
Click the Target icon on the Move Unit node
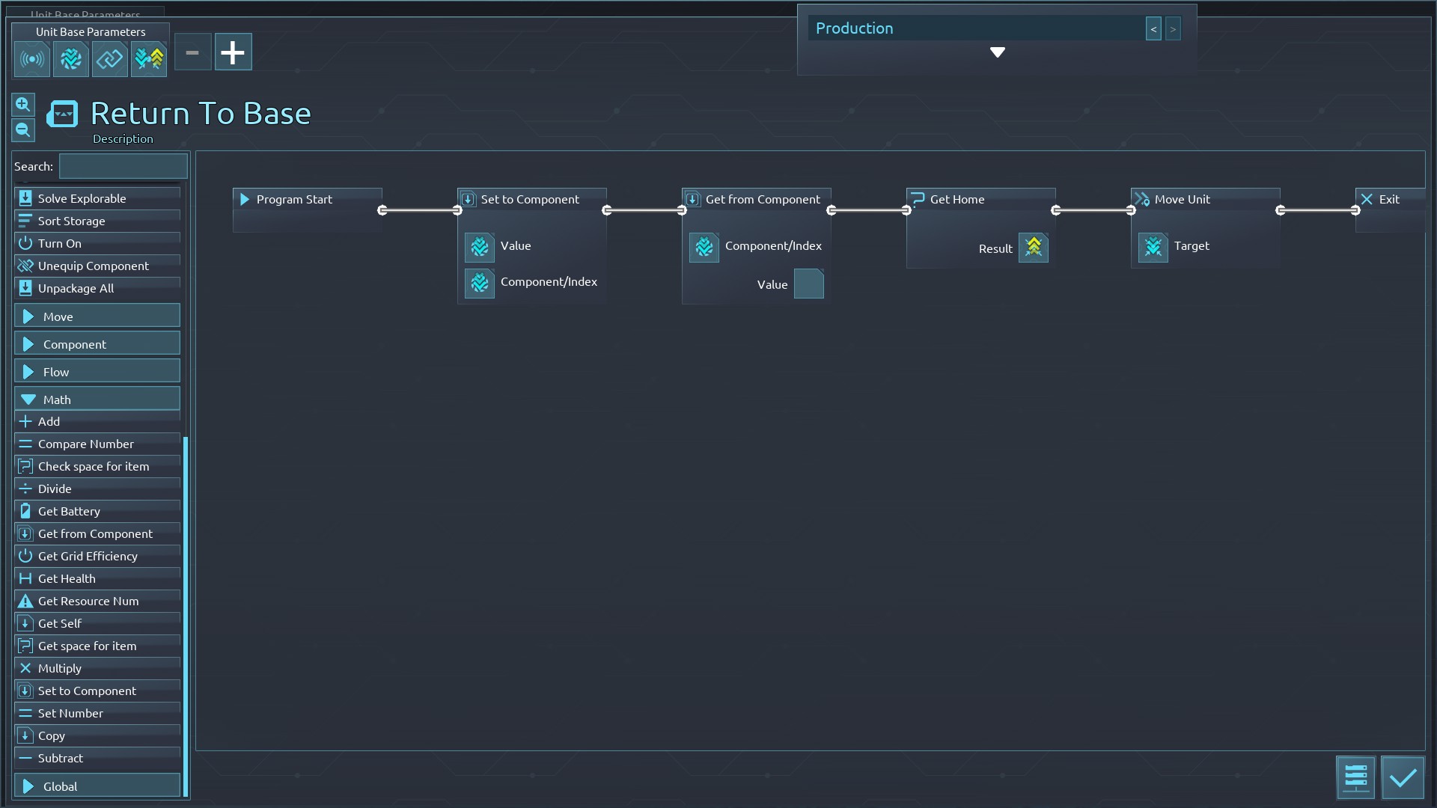[1153, 247]
